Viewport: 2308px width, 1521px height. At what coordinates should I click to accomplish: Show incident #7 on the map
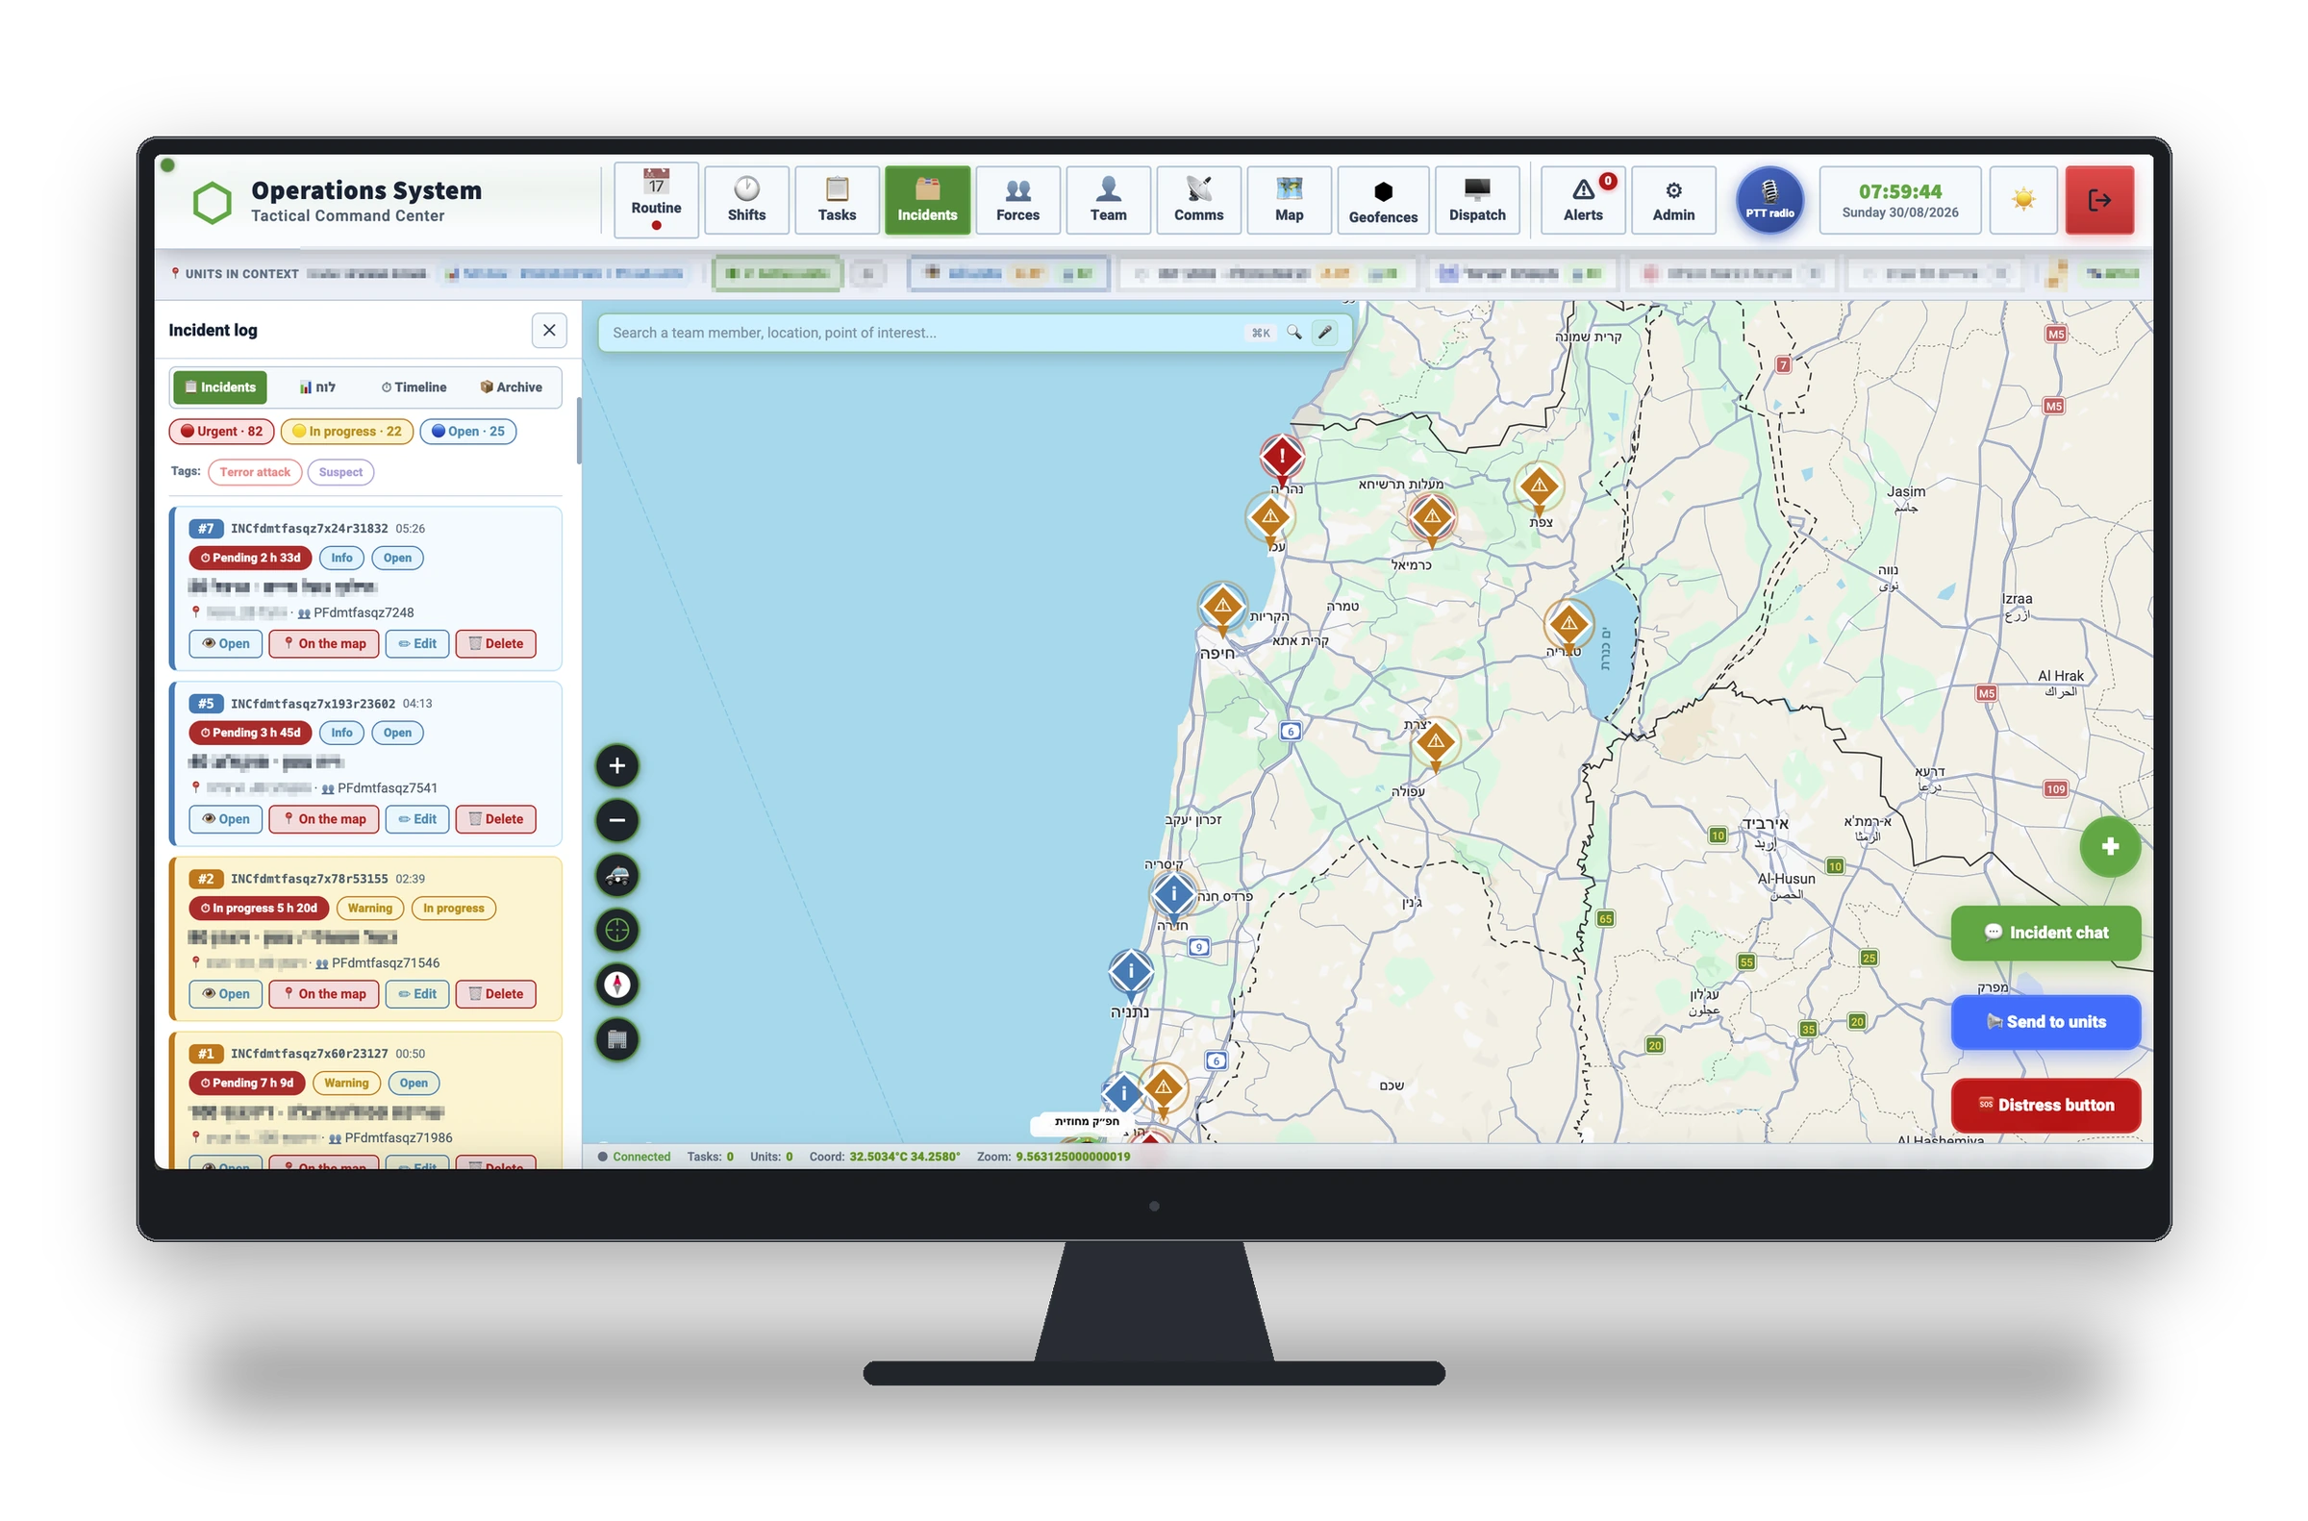[x=323, y=643]
